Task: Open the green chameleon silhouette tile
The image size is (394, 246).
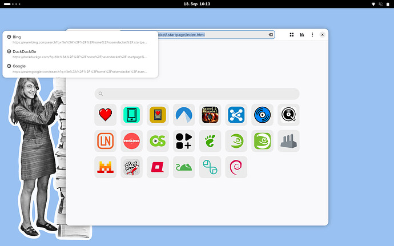Action: [x=184, y=167]
